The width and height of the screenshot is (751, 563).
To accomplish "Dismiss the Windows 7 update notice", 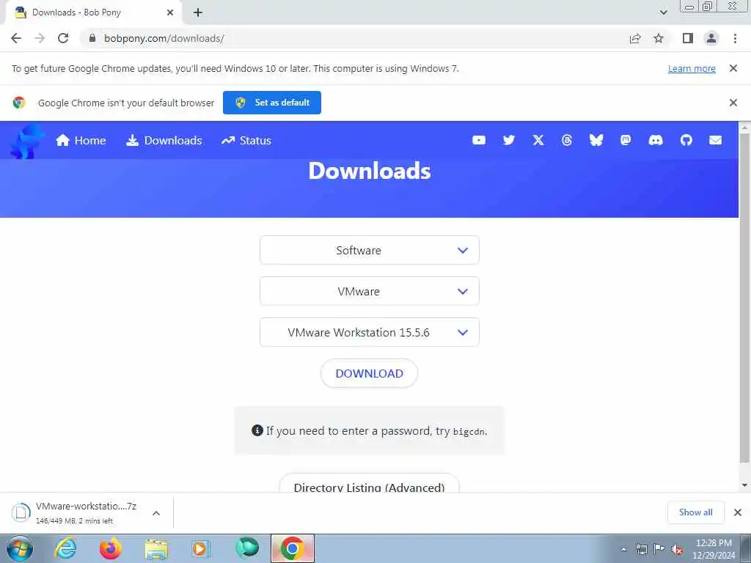I will tap(733, 68).
